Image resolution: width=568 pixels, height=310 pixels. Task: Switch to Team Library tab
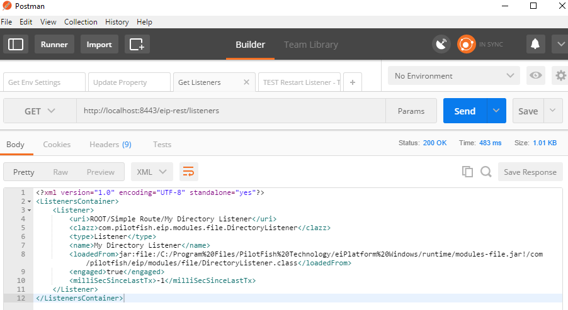311,45
